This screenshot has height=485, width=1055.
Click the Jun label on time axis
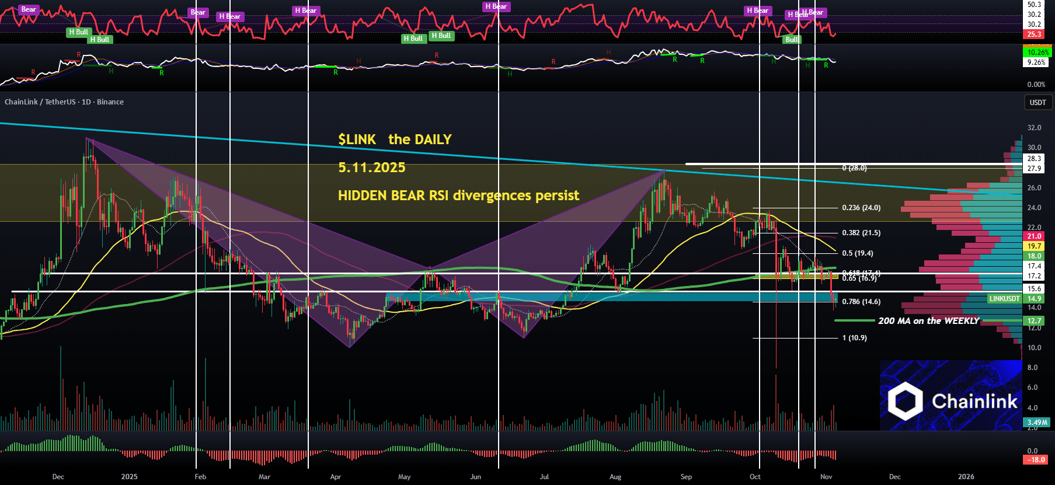click(476, 477)
